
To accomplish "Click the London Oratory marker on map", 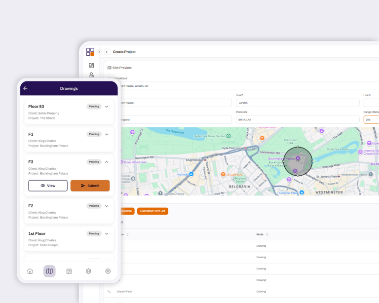I will pyautogui.click(x=160, y=193).
